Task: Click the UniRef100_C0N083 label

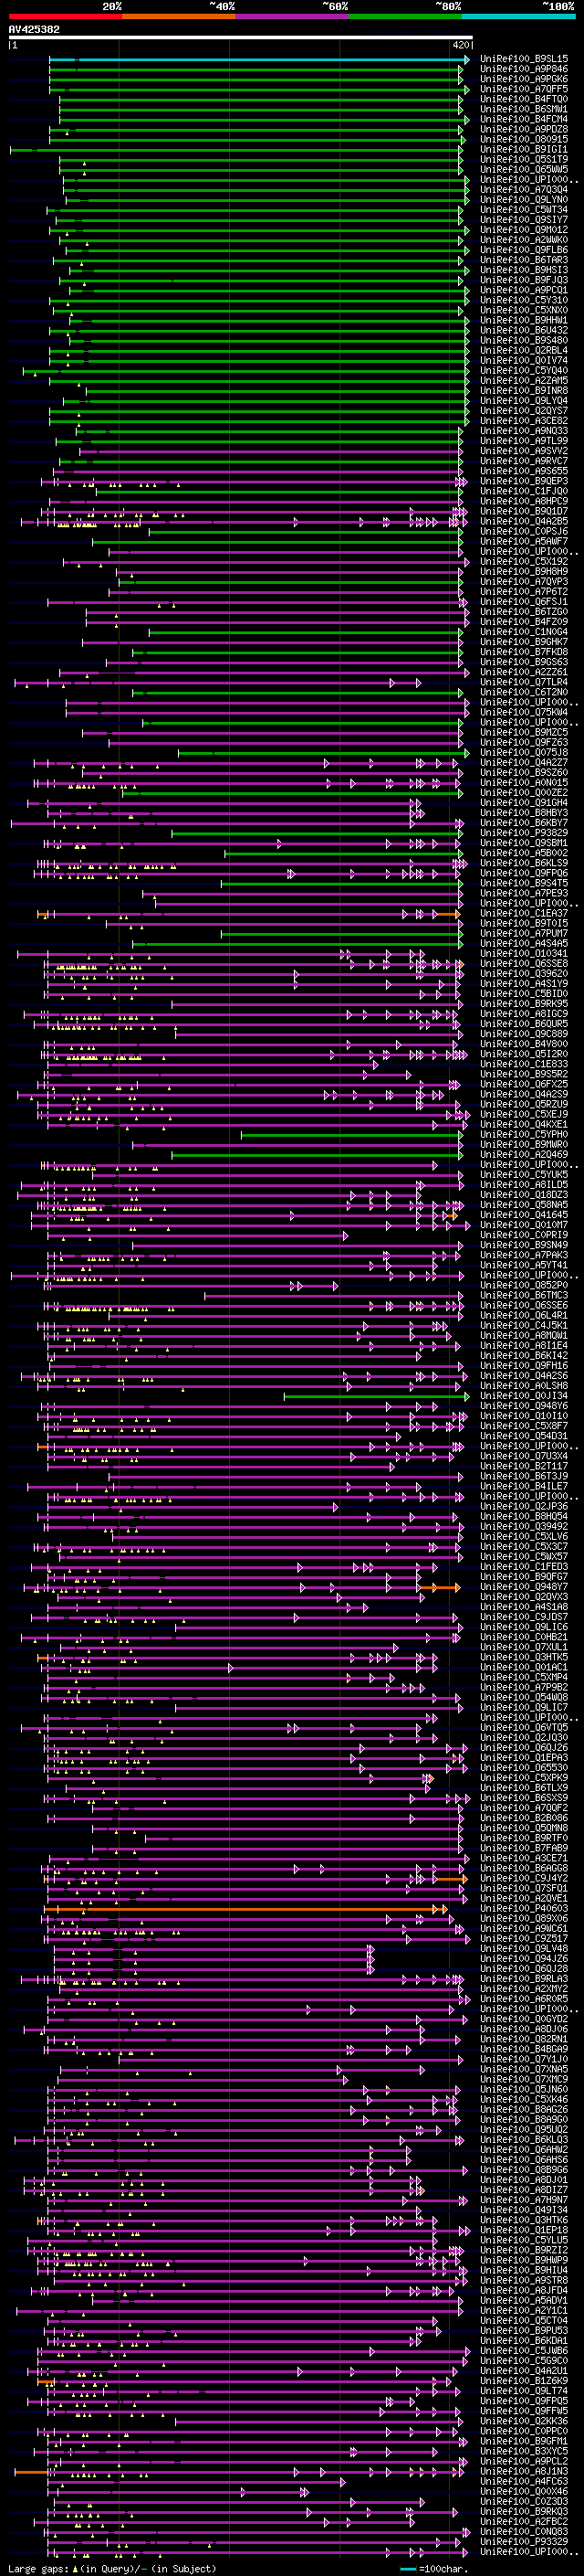Action: (x=524, y=2532)
